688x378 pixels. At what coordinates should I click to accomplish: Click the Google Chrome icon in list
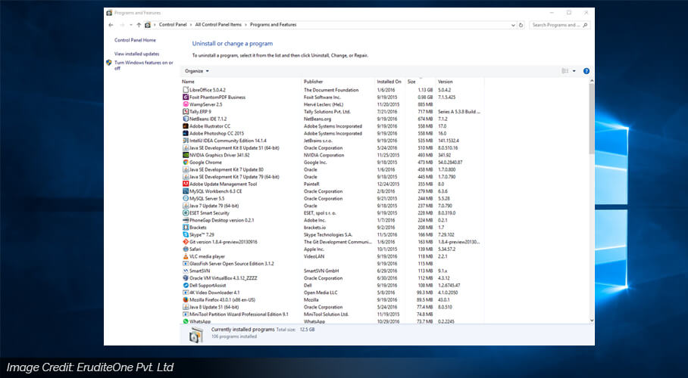point(186,162)
